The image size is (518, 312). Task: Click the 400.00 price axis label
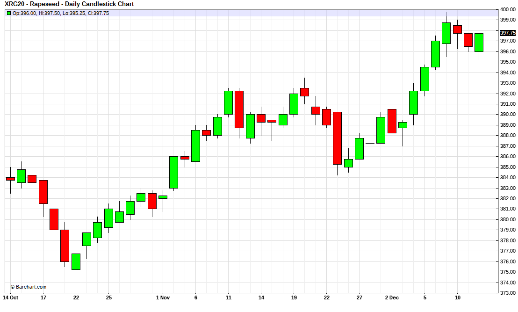508,9
